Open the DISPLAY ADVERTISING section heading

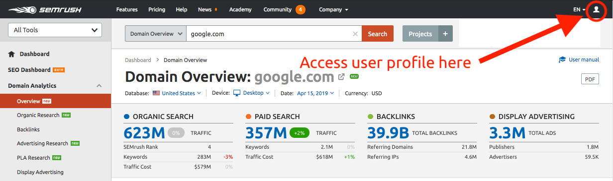pyautogui.click(x=536, y=117)
